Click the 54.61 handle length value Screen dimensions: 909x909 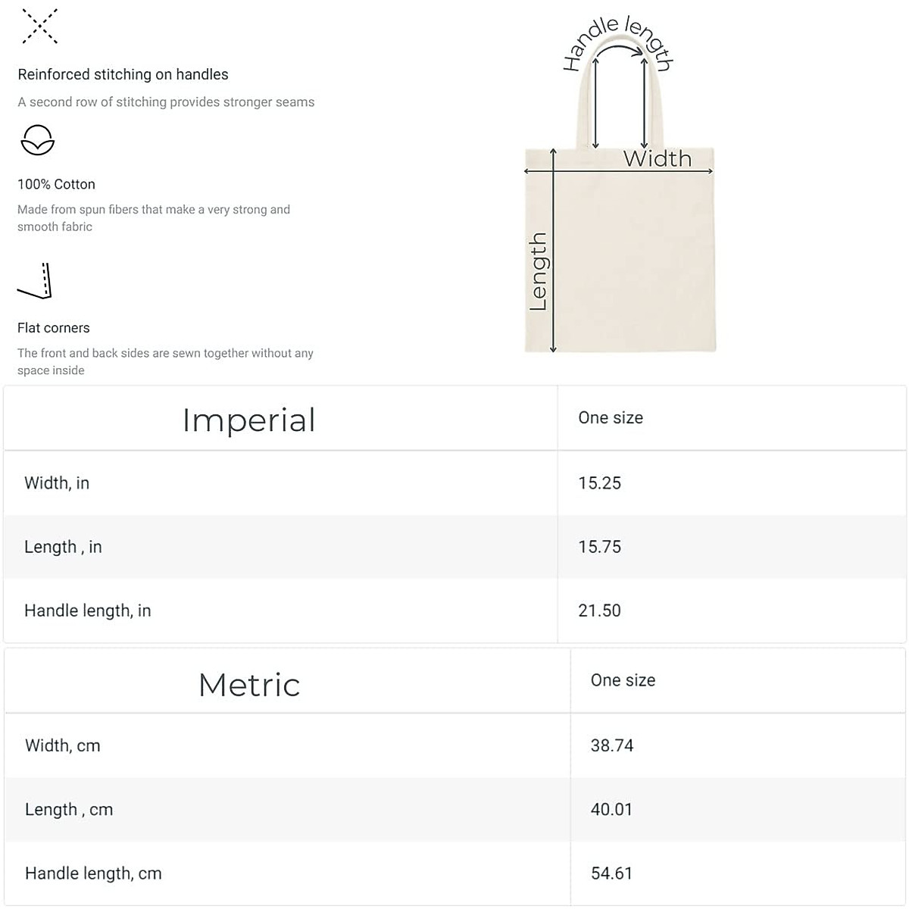coord(611,873)
